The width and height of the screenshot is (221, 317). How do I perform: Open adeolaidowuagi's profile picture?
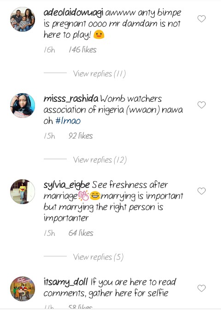[23, 19]
